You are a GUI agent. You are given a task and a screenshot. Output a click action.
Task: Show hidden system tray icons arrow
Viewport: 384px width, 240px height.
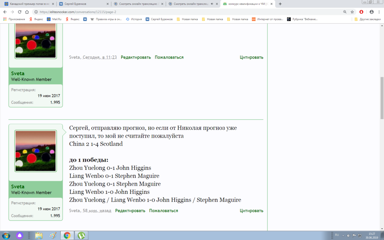[x=344, y=235]
